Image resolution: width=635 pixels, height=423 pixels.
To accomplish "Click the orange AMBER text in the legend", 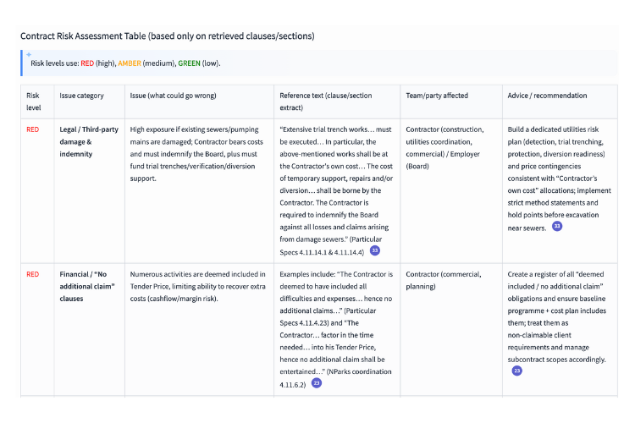I will tap(129, 63).
